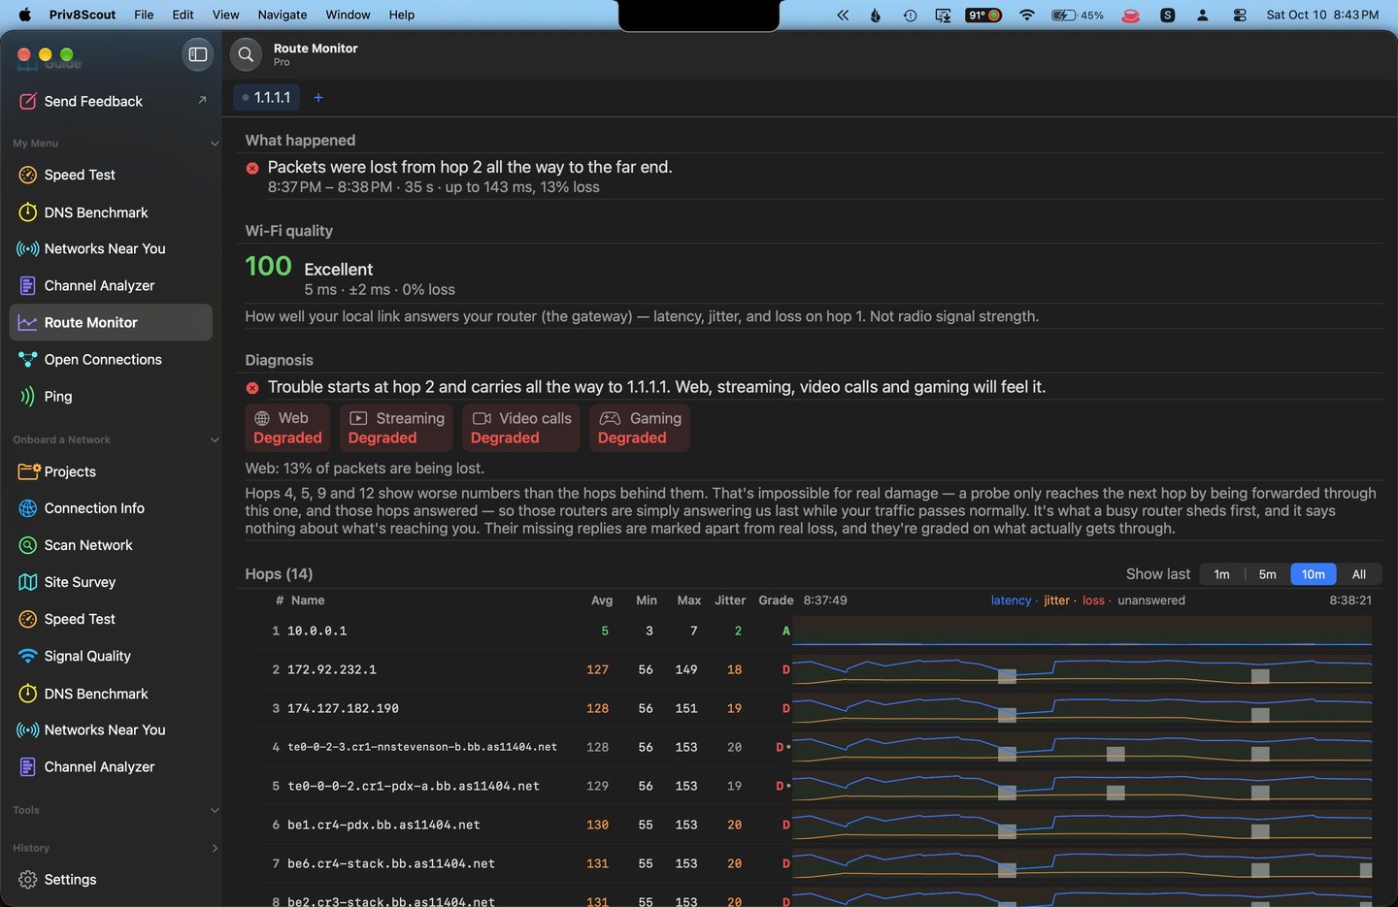Set Show last range to 5m

point(1268,574)
